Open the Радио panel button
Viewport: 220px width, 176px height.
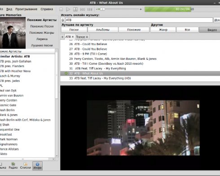point(13,166)
